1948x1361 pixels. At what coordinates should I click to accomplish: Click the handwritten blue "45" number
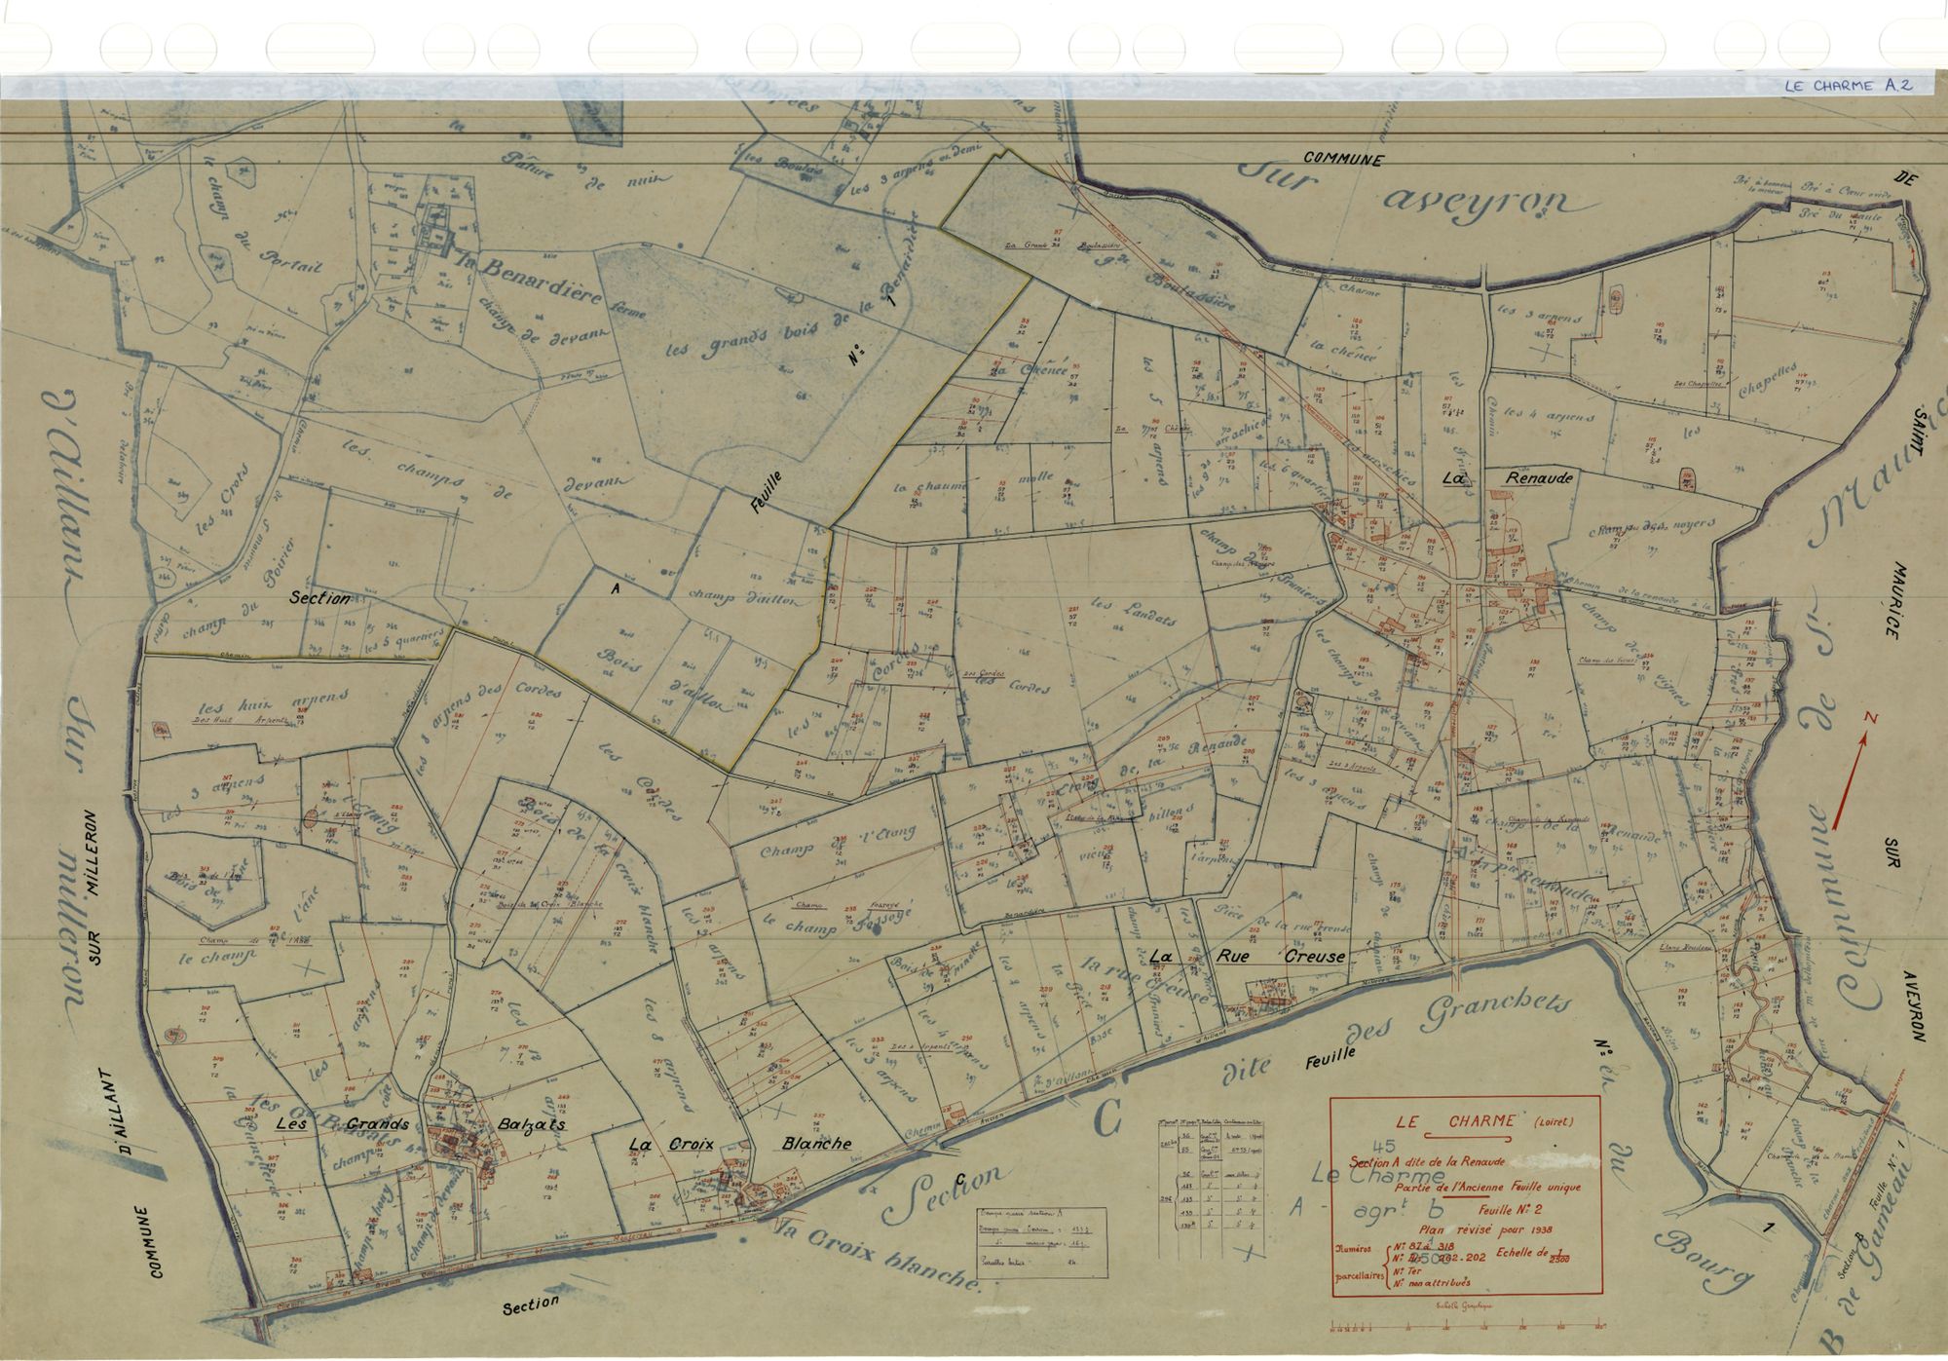coord(1385,1147)
